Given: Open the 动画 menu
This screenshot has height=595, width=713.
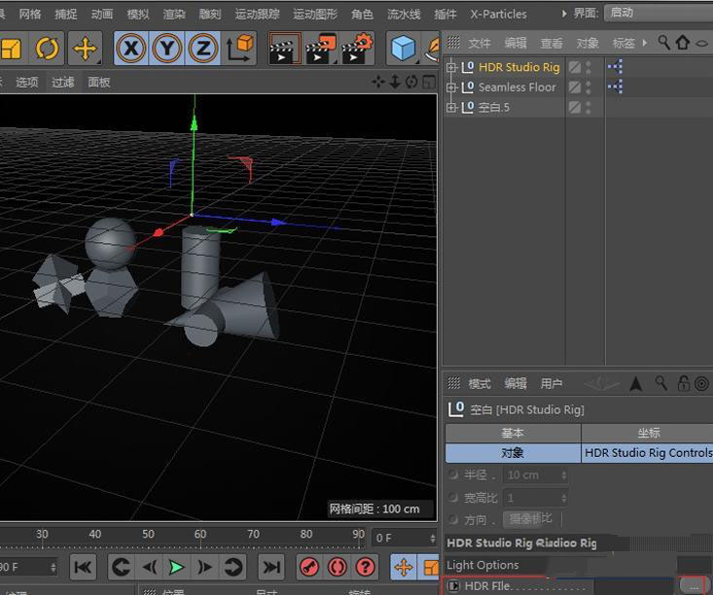Looking at the screenshot, I should (102, 14).
